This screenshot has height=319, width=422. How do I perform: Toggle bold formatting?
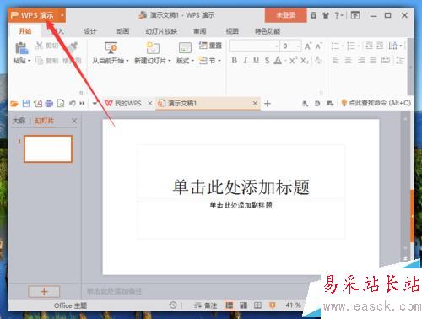click(x=234, y=60)
